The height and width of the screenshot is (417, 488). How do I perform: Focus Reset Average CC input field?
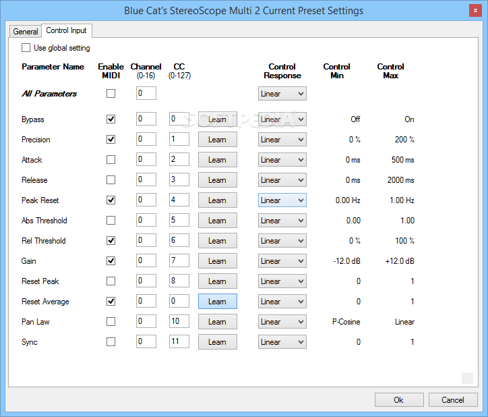point(179,301)
